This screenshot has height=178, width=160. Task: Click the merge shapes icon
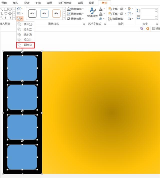click(19, 18)
